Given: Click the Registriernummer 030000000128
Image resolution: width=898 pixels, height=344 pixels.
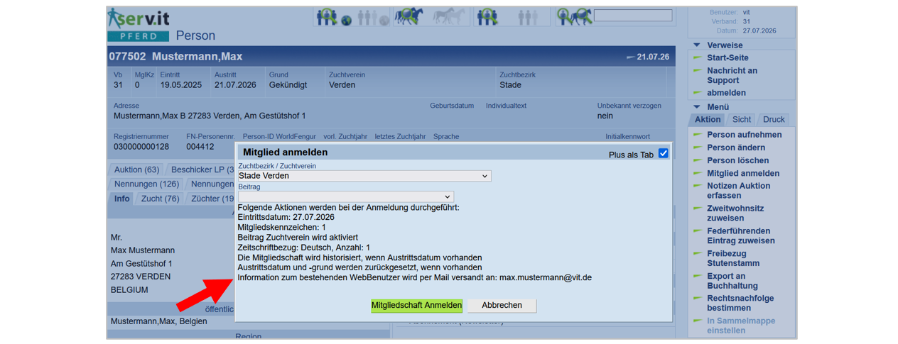Looking at the screenshot, I should (141, 147).
